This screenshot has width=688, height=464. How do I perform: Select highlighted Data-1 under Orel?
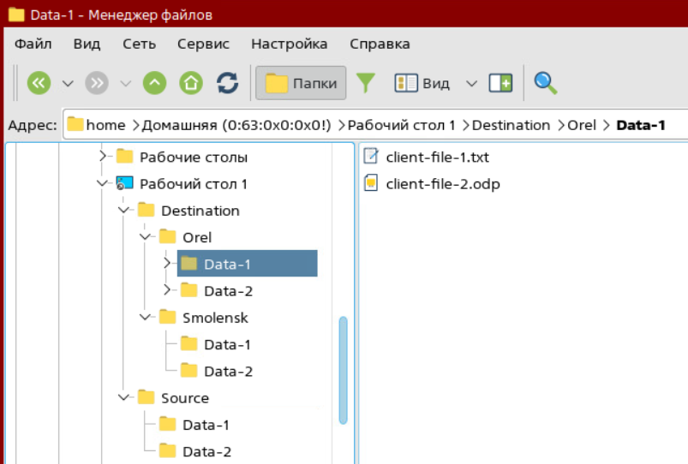(247, 264)
